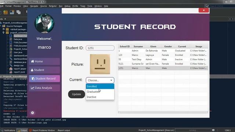Sort table by Given column header

153,47
